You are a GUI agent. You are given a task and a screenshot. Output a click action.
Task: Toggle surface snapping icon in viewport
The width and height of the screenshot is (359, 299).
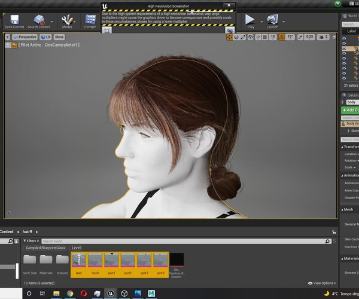tap(258, 37)
